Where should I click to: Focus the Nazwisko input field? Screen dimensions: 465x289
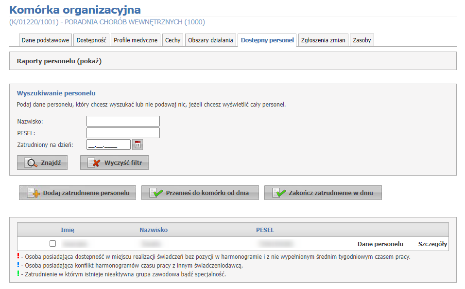pos(123,121)
